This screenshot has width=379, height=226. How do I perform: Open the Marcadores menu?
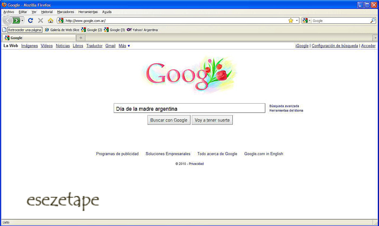click(66, 12)
